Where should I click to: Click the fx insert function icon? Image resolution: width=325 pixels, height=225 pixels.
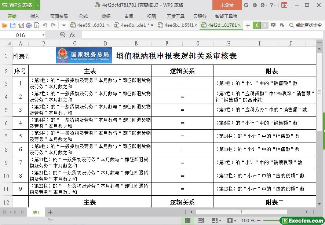(x=72, y=35)
